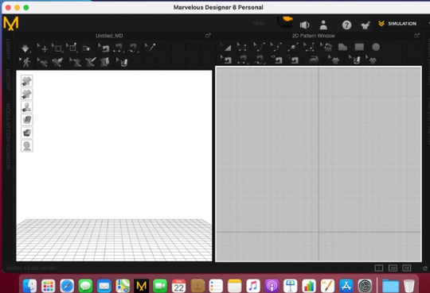Click the t-shirt sparkle icon in header
Screen dimensions: 430x293
click(x=365, y=25)
